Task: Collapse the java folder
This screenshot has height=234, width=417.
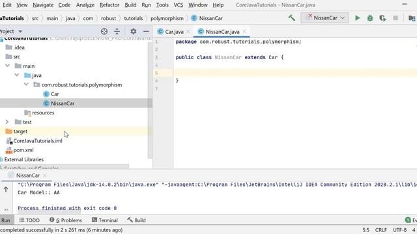Action: (17, 75)
